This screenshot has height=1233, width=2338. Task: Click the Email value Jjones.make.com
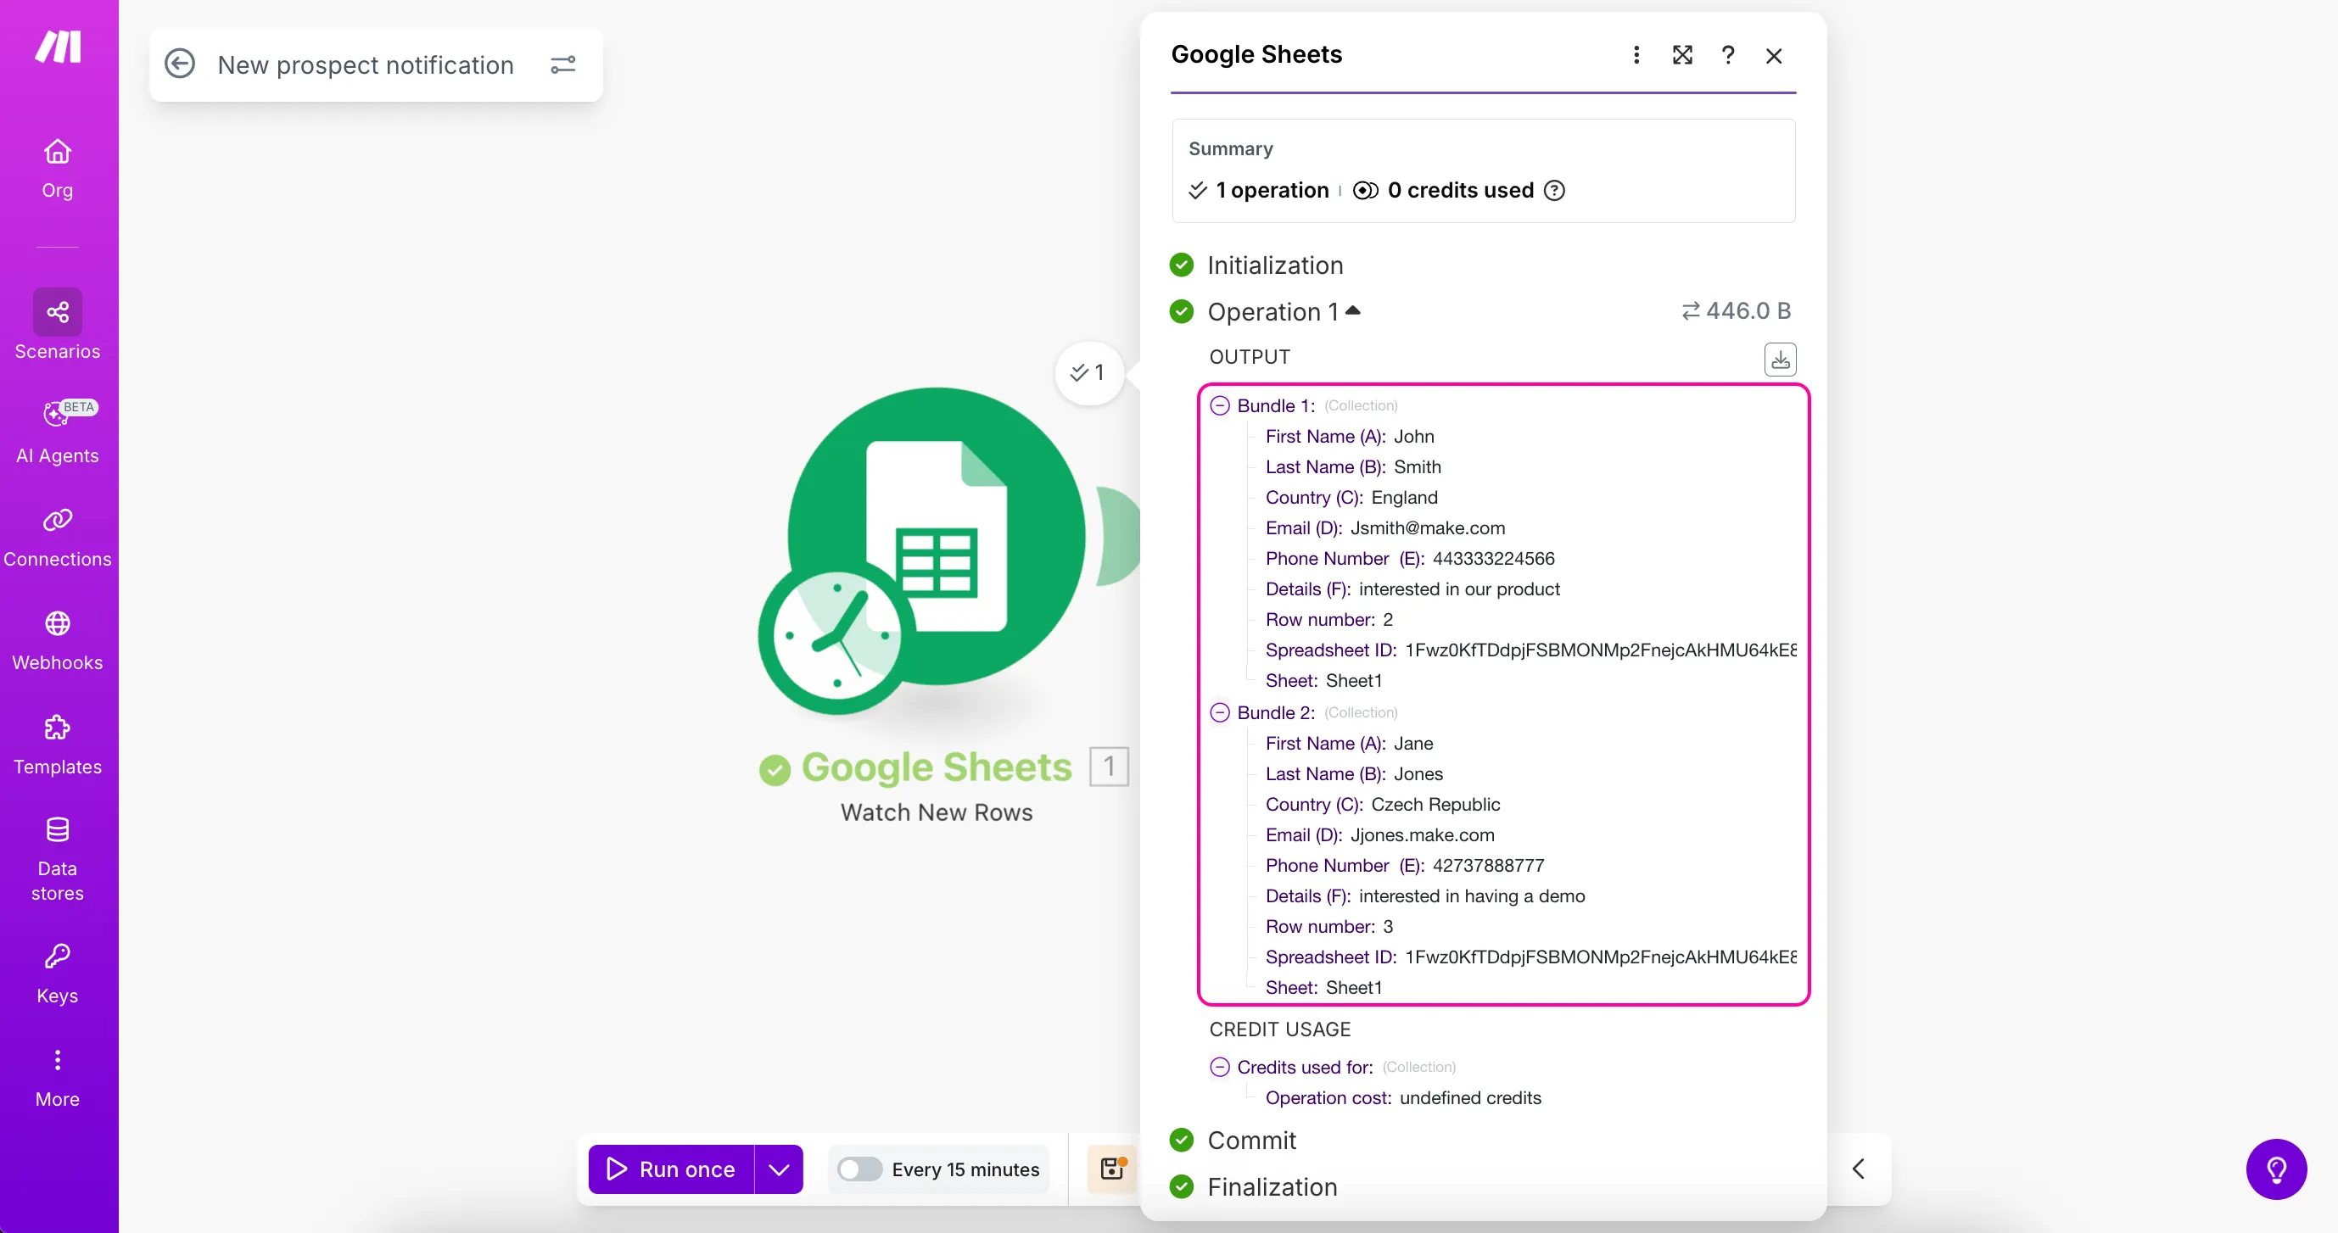click(1422, 835)
